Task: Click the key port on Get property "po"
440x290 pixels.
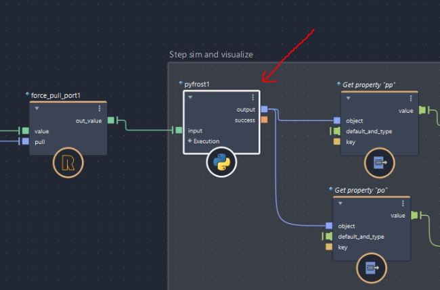Action: 329,247
